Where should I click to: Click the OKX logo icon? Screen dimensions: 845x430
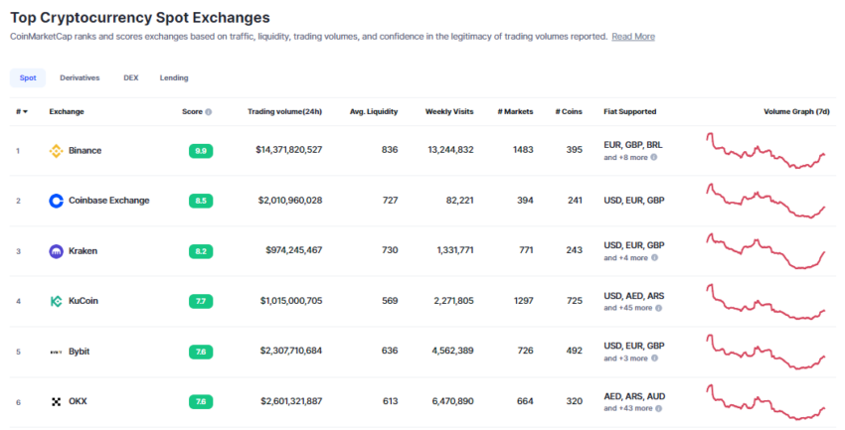56,402
